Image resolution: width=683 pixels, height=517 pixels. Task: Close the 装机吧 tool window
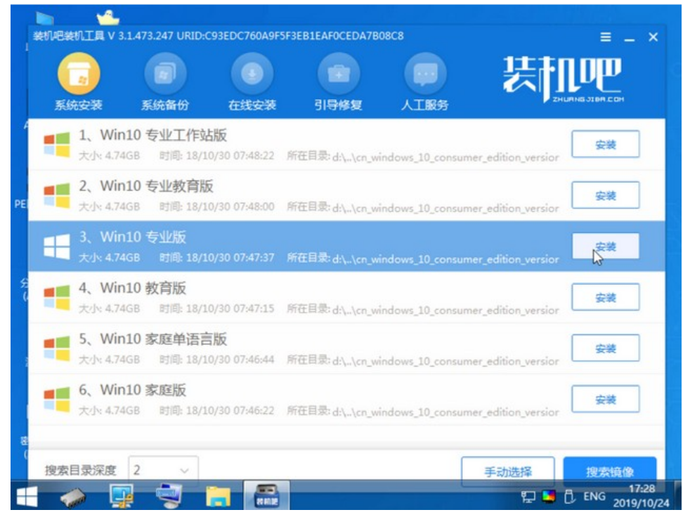coord(653,37)
